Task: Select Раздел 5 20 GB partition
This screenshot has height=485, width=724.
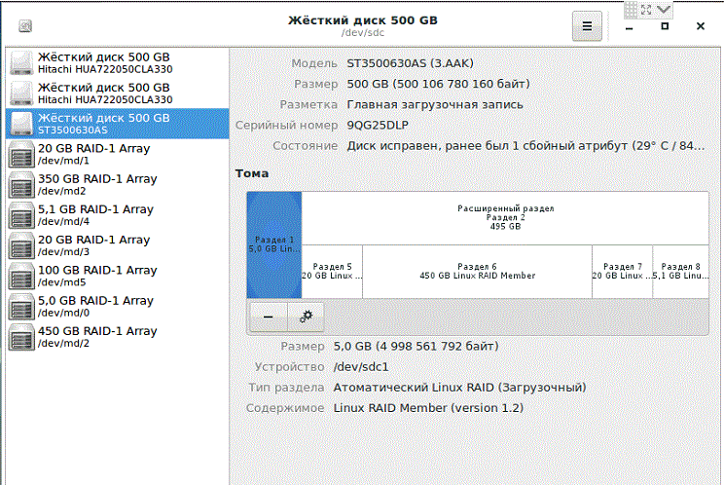Action: 332,272
